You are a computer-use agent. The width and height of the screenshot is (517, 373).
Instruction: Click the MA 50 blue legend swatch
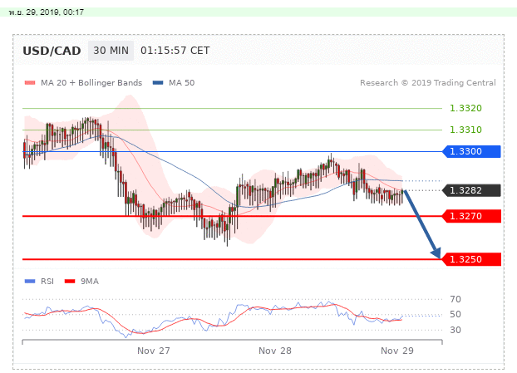pos(158,83)
